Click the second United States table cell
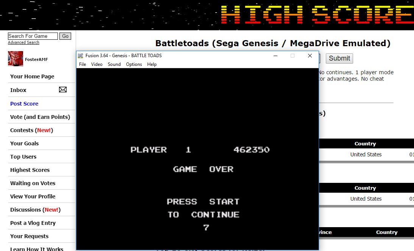The image size is (414, 251). coord(366,199)
